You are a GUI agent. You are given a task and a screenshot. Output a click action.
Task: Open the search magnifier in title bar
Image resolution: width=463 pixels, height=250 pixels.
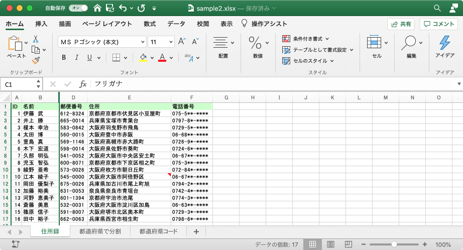(437, 8)
